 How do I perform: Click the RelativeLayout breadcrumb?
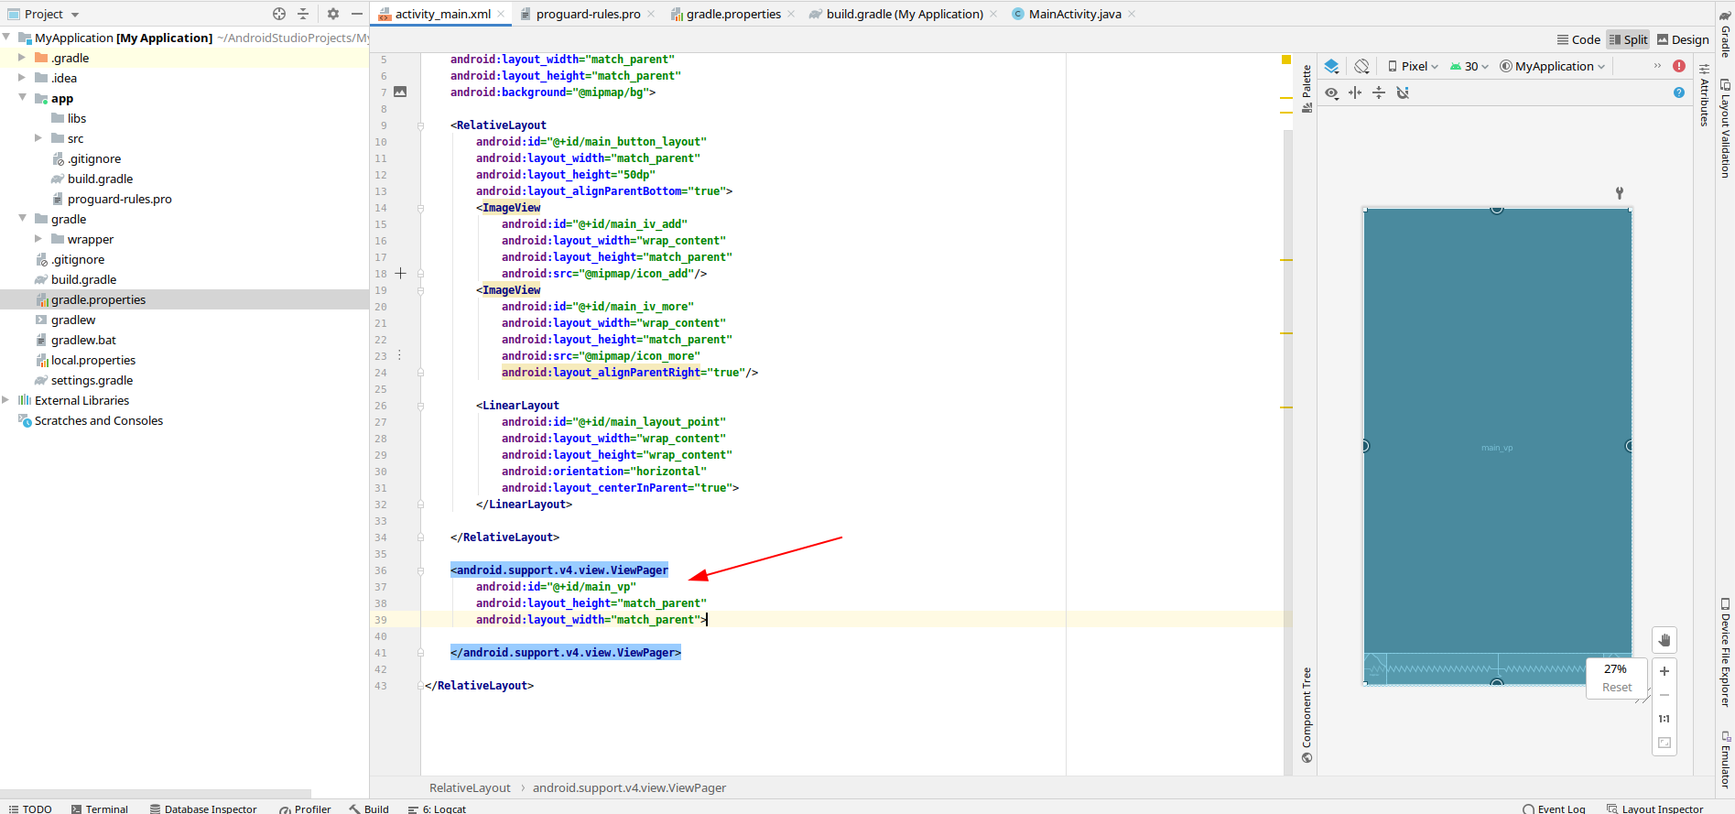470,787
